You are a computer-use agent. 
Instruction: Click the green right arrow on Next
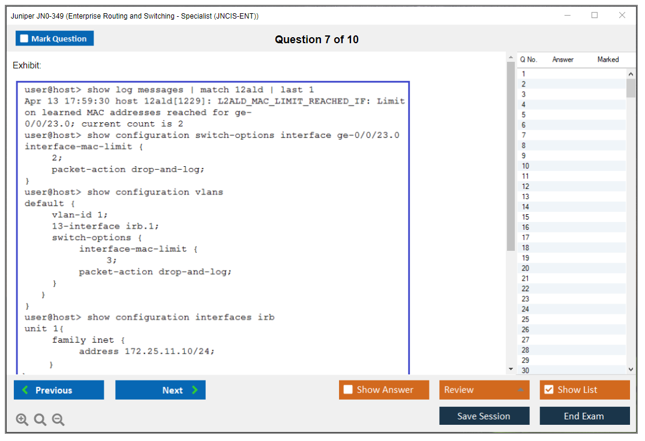[x=194, y=390]
